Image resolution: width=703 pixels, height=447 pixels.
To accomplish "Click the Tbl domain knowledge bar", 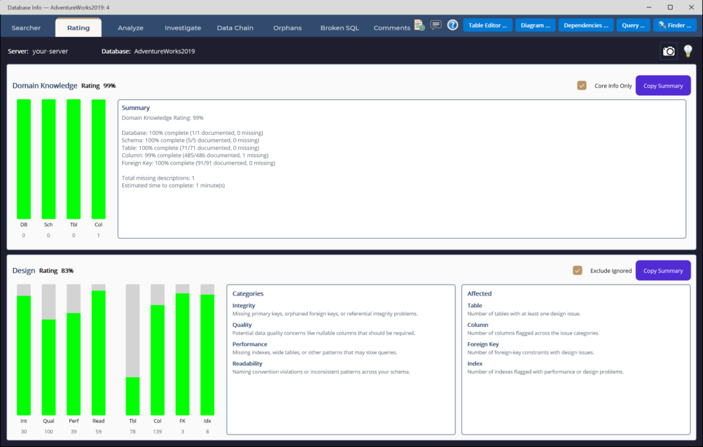I will pos(73,159).
